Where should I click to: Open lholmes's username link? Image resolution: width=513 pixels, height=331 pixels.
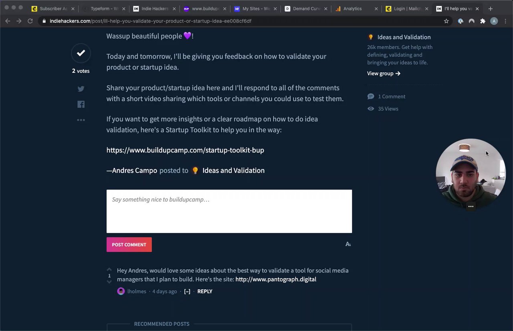(x=137, y=291)
